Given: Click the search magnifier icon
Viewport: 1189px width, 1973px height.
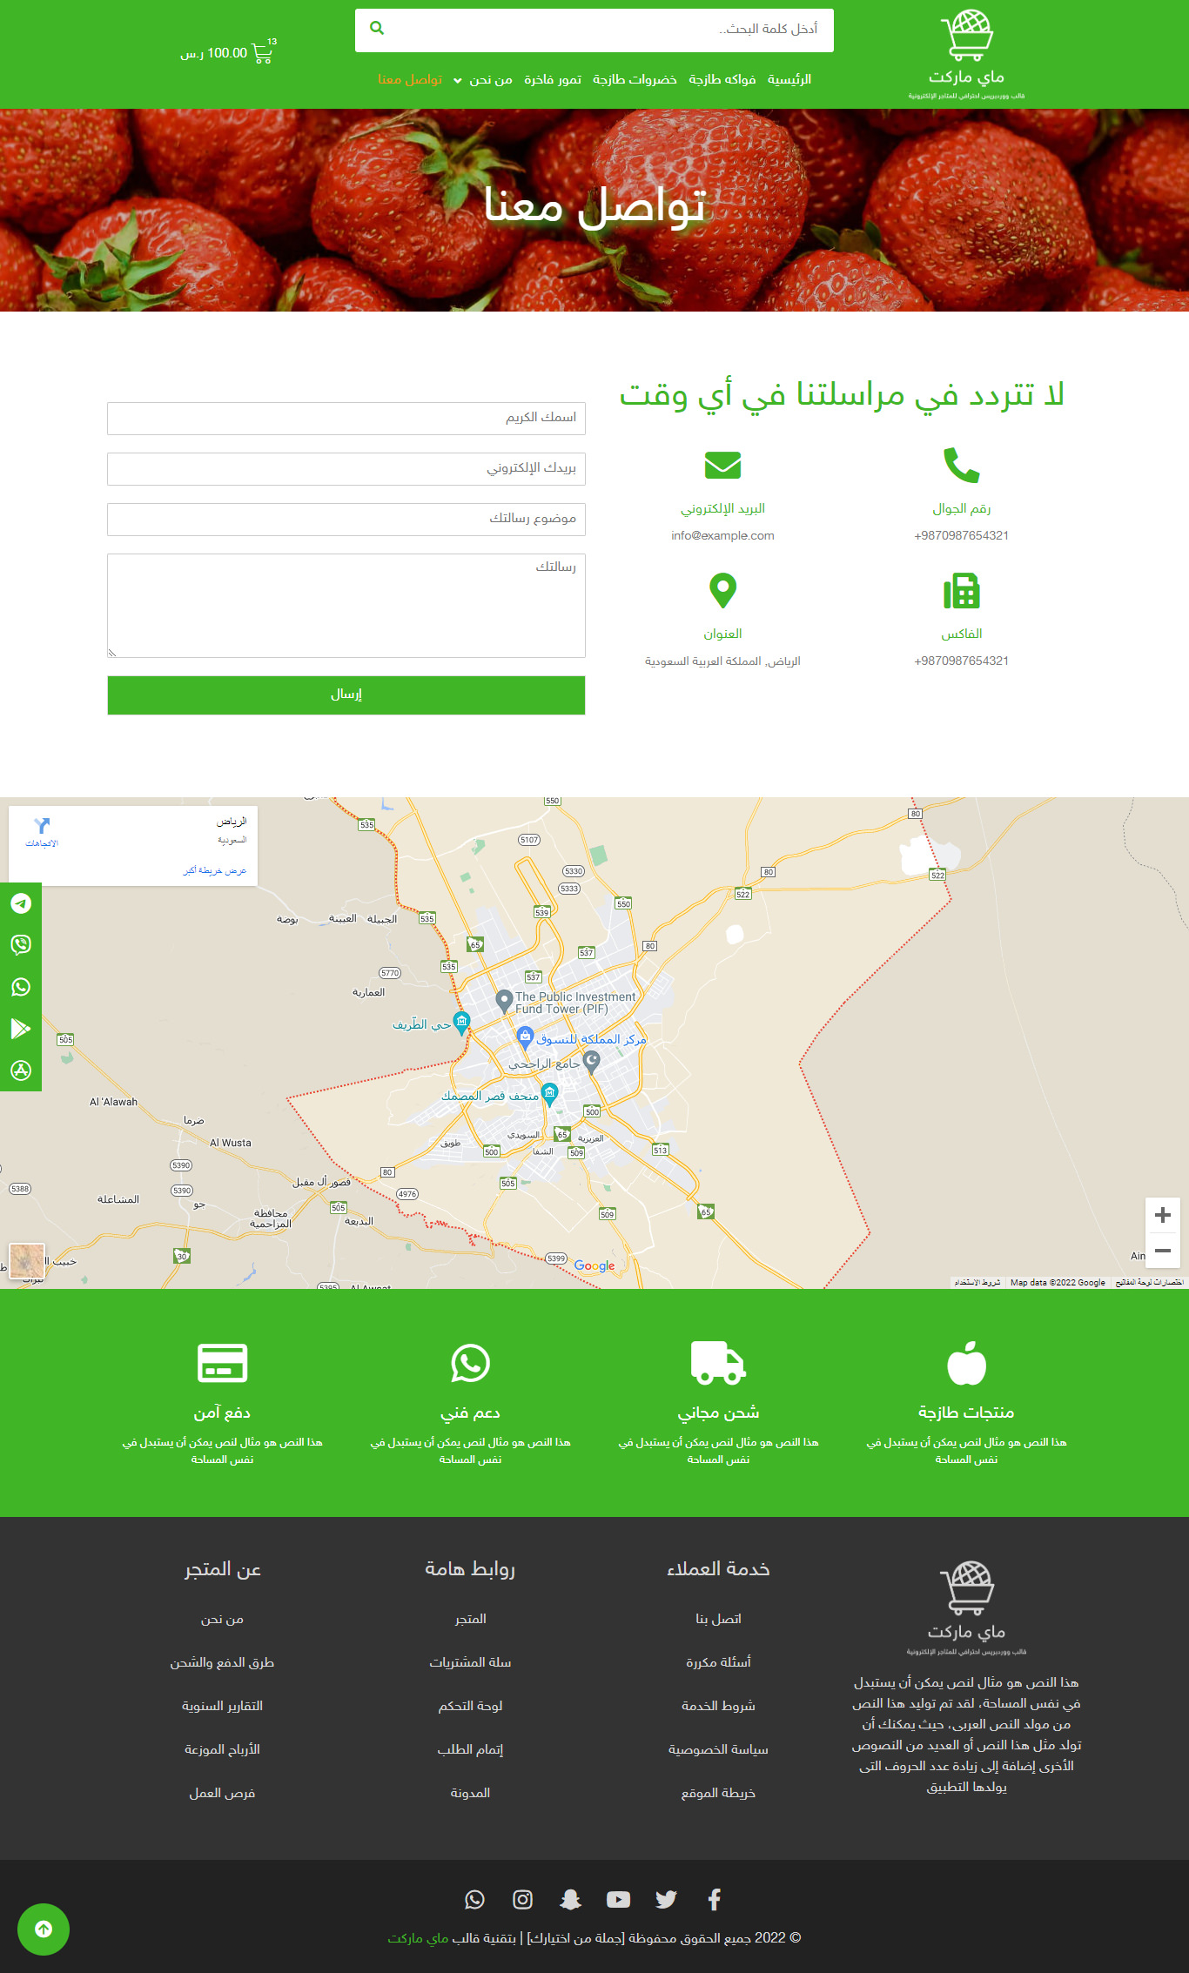Looking at the screenshot, I should (x=377, y=29).
